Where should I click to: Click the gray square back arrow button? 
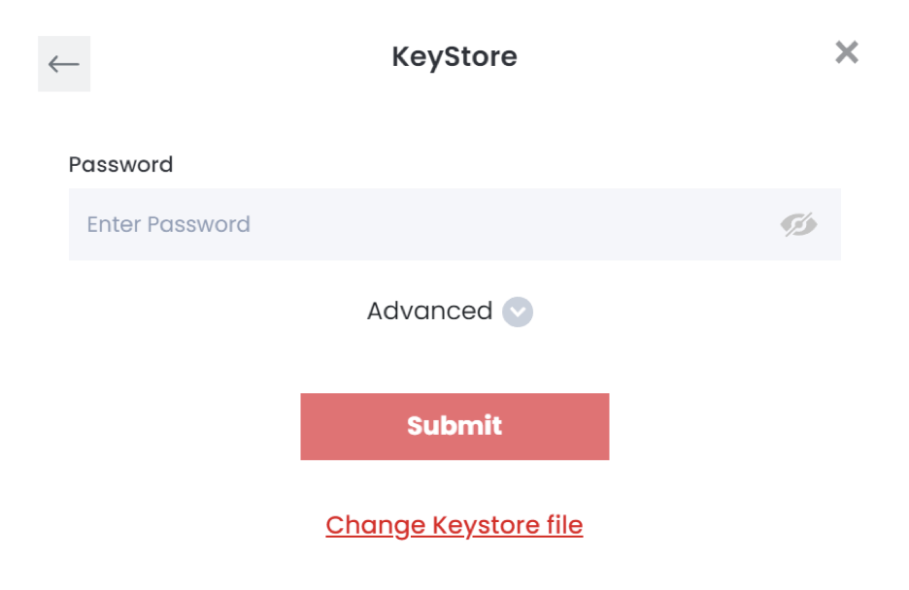click(64, 64)
